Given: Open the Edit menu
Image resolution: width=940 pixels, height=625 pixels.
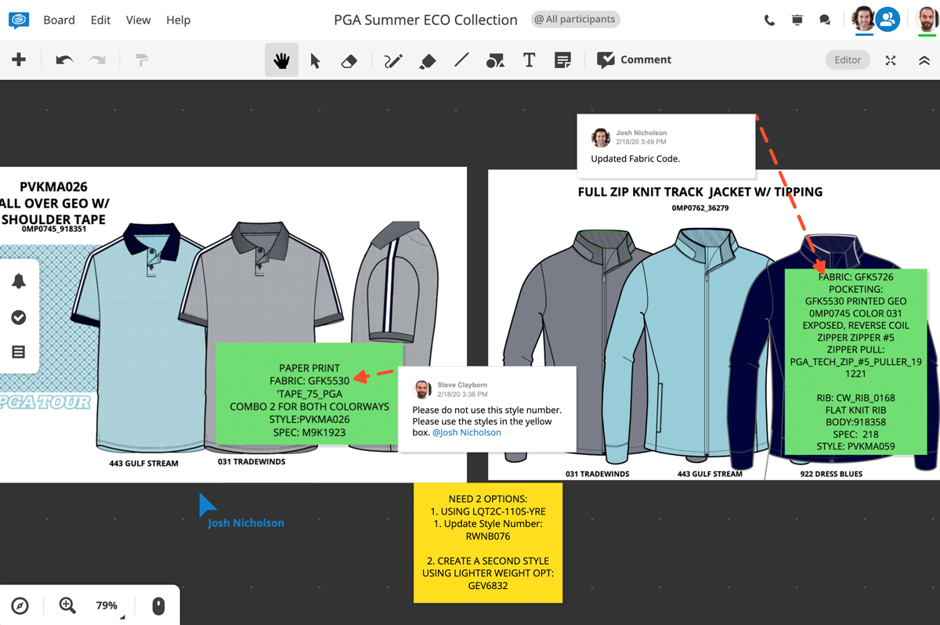Looking at the screenshot, I should [x=100, y=20].
